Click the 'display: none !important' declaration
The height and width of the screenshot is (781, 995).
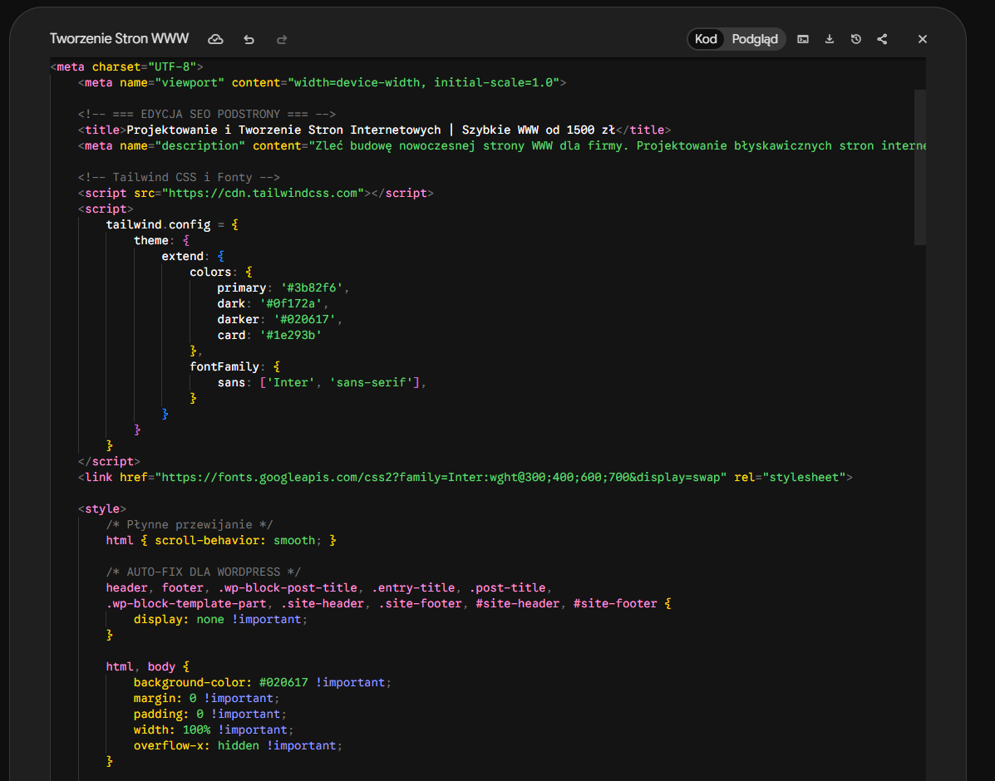click(221, 619)
